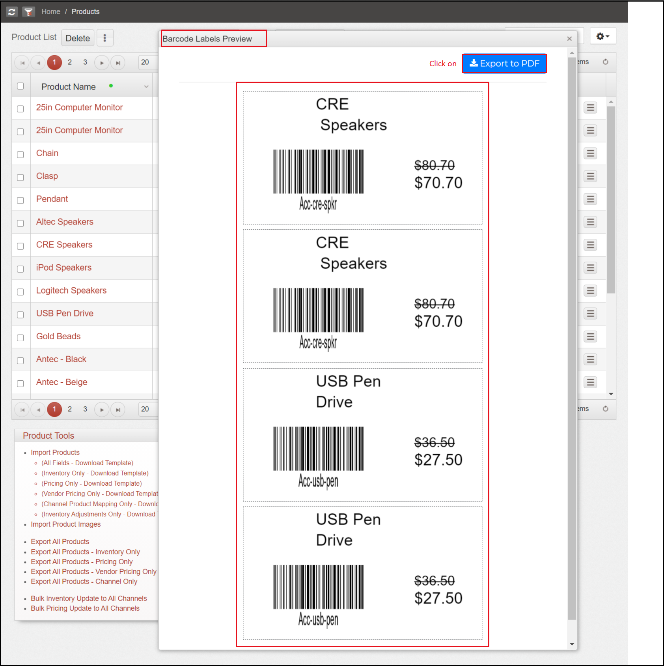
Task: Click the first CRE Speakers barcode label
Action: (362, 158)
